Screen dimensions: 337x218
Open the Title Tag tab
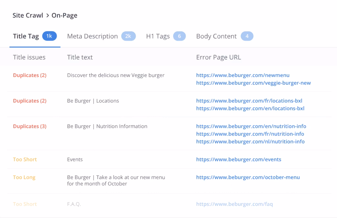[x=26, y=36]
